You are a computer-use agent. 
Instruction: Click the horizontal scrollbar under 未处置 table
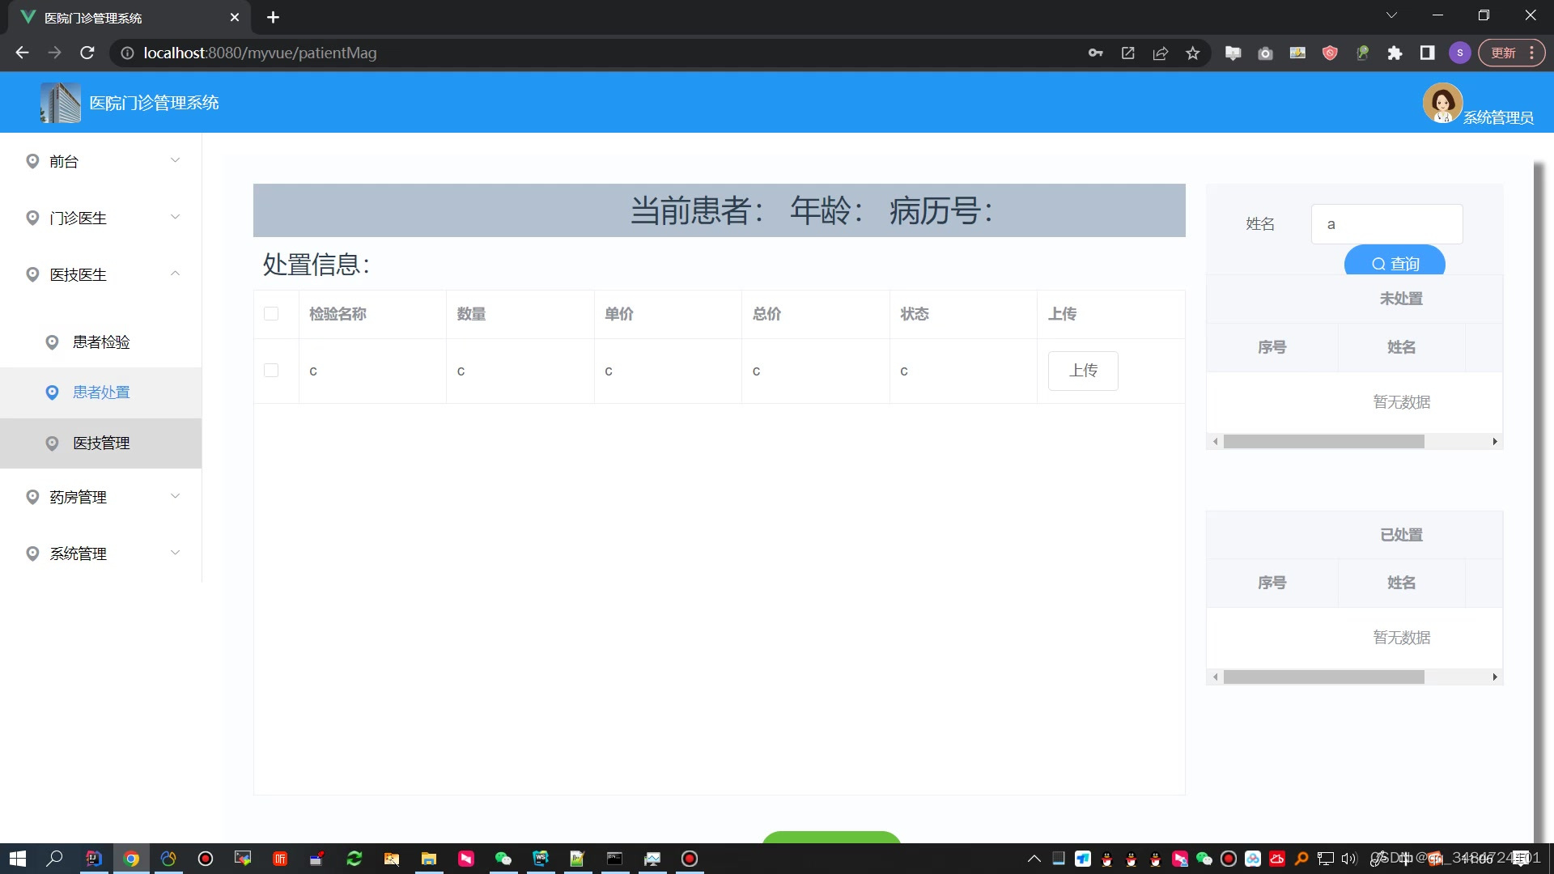click(x=1323, y=442)
